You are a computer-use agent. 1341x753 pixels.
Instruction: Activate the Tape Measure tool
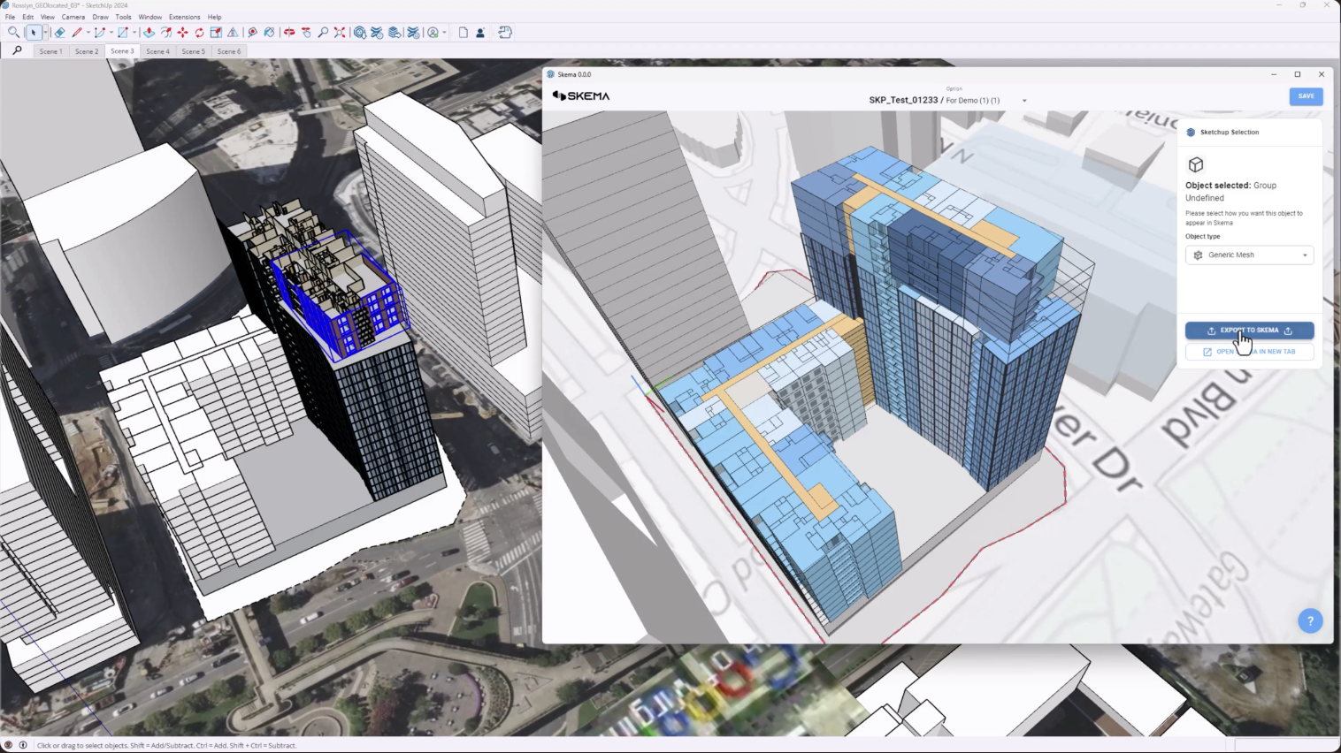252,33
